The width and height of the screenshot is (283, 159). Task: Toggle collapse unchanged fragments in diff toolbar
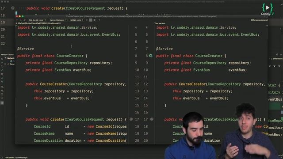pos(87,20)
